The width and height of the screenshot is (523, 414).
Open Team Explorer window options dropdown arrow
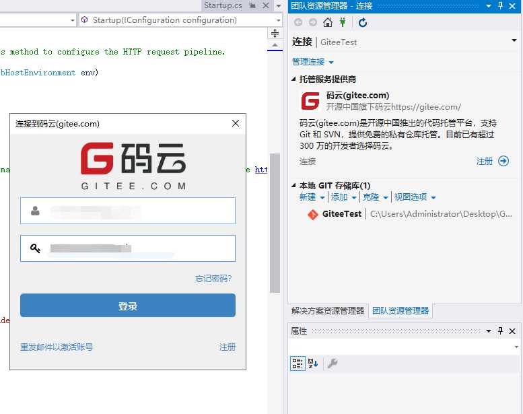point(489,6)
